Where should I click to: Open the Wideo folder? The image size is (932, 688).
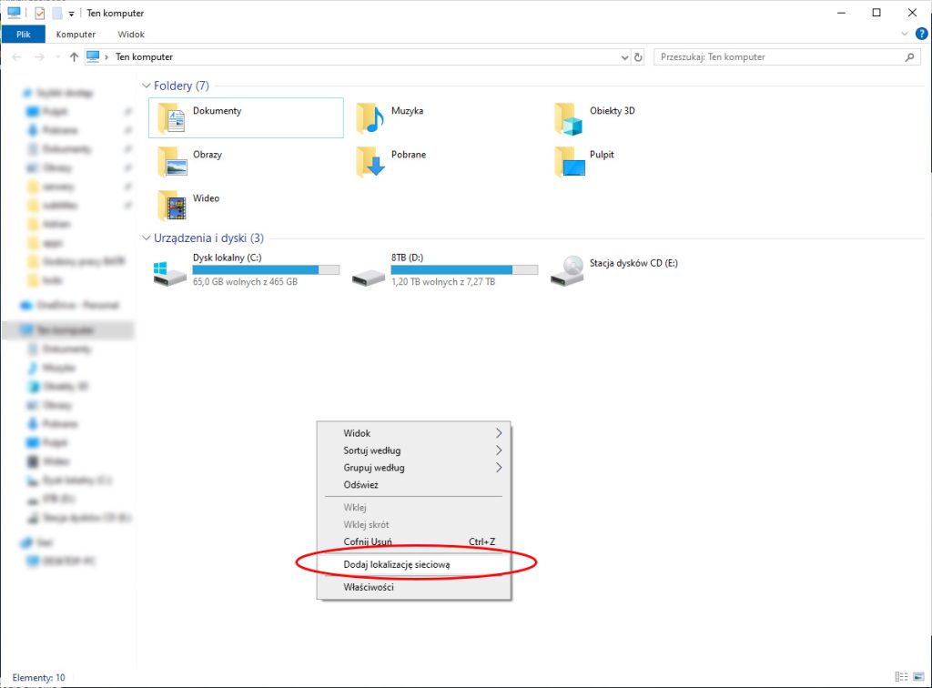point(171,205)
